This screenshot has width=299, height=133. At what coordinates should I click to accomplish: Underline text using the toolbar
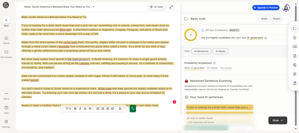coord(85,109)
